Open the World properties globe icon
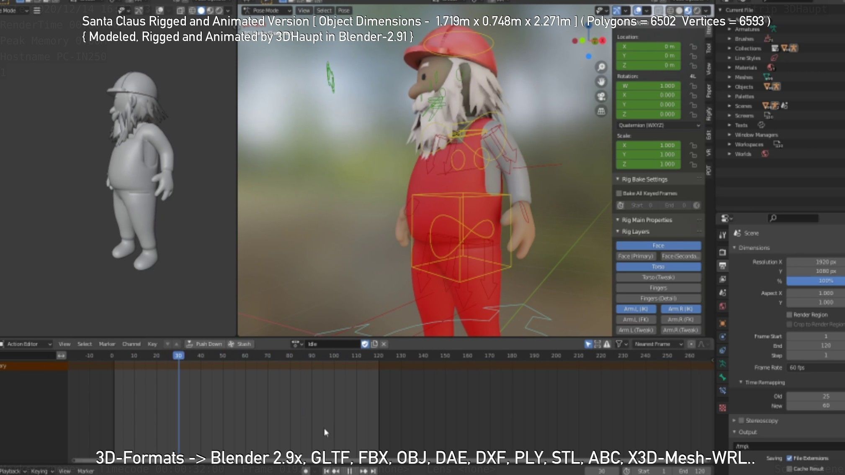This screenshot has width=845, height=475. 722,306
